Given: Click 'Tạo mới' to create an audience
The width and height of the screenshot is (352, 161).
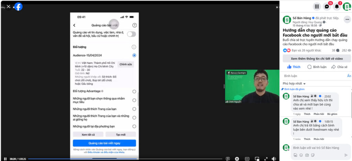Looking at the screenshot, I should coord(121,135).
